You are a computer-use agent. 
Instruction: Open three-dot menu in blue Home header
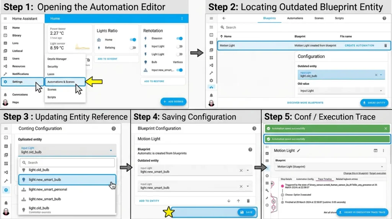click(x=182, y=18)
